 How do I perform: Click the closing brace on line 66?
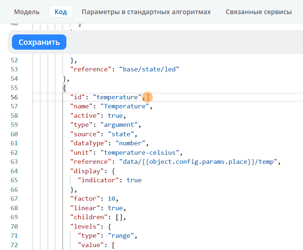coord(72,189)
